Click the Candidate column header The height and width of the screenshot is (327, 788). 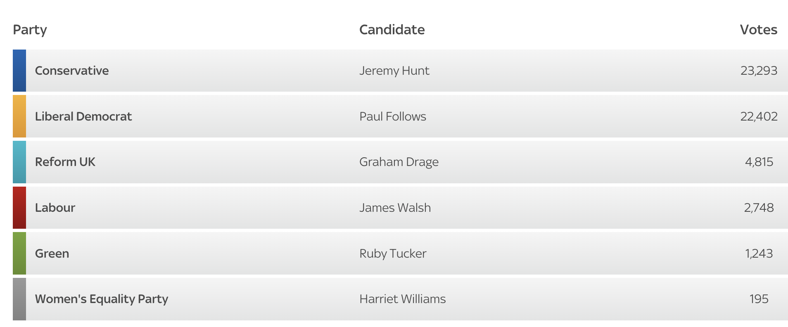coord(392,30)
